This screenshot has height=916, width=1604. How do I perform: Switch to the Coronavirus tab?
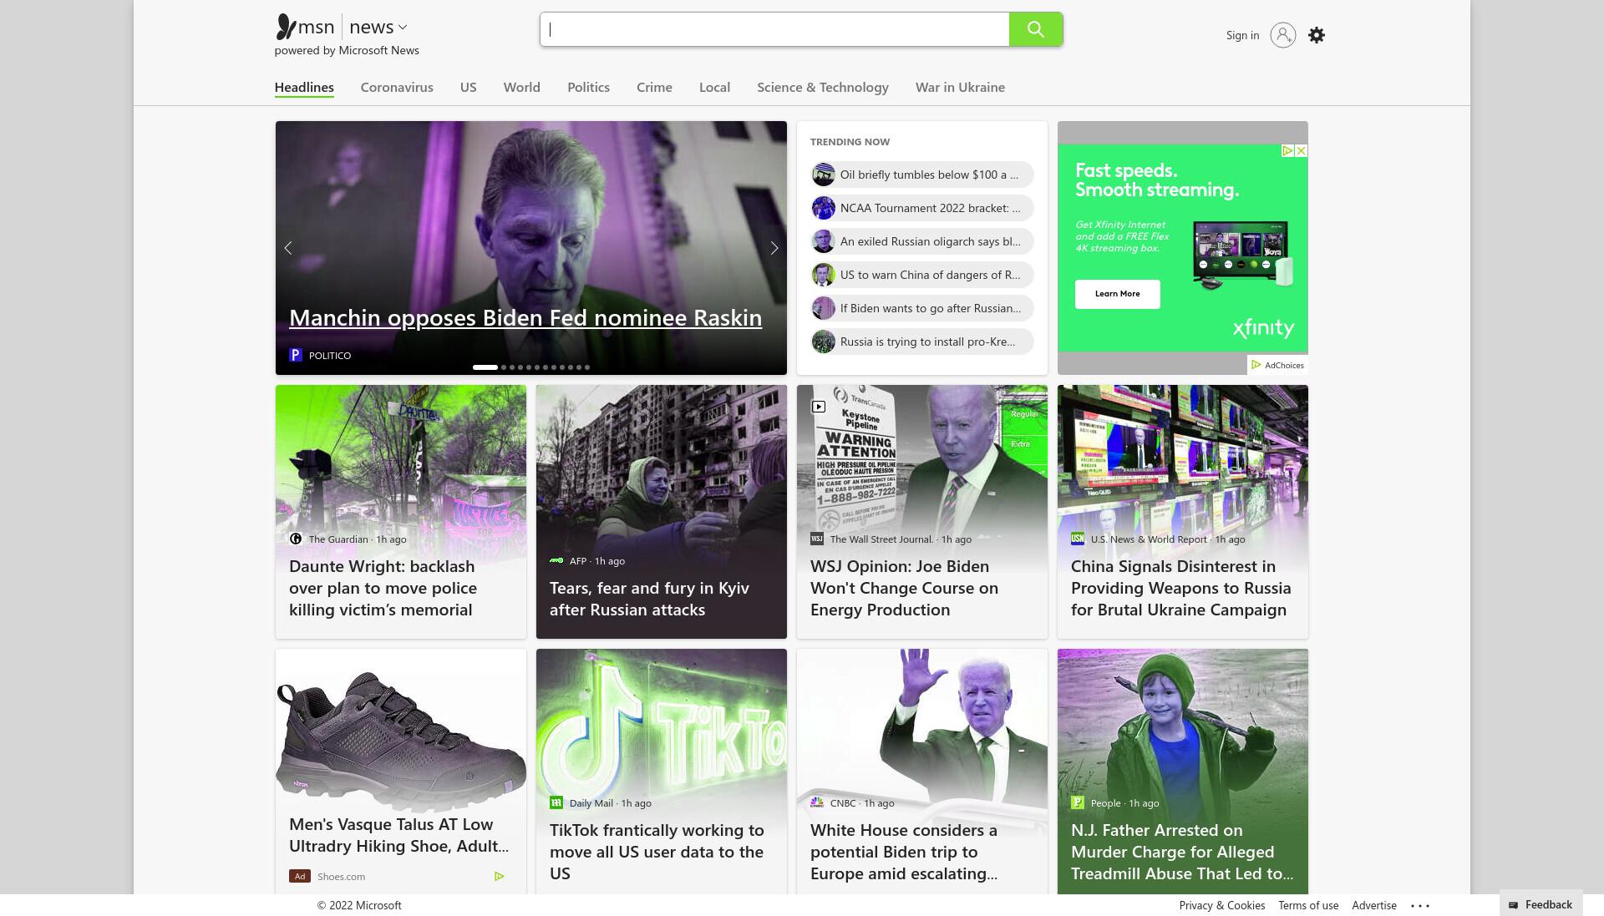pyautogui.click(x=397, y=87)
